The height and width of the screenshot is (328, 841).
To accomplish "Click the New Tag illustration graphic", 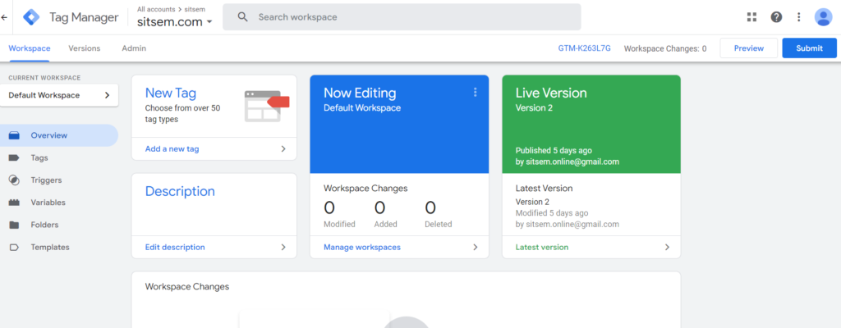I will tap(267, 106).
